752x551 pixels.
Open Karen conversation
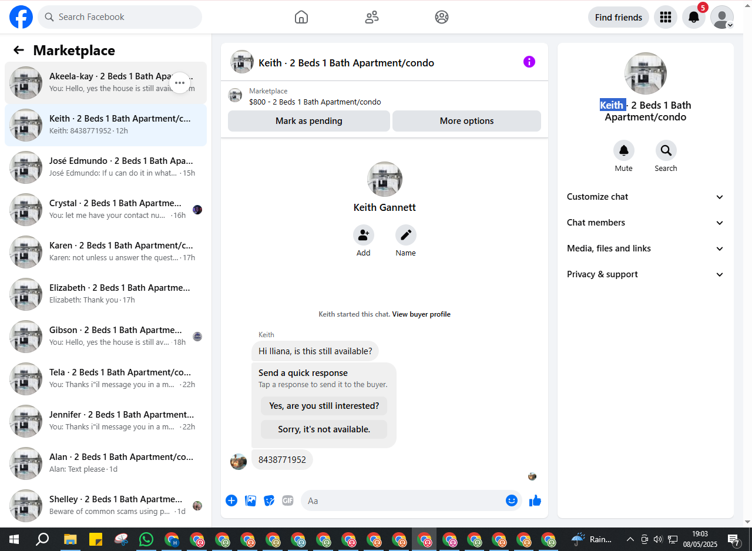click(106, 252)
